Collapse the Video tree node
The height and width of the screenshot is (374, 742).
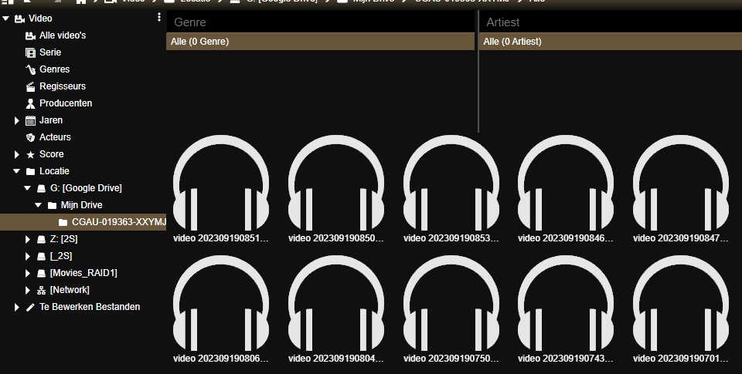[6, 19]
